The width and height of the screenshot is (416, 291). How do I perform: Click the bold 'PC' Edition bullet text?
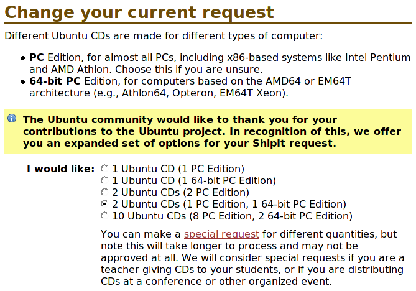click(37, 58)
